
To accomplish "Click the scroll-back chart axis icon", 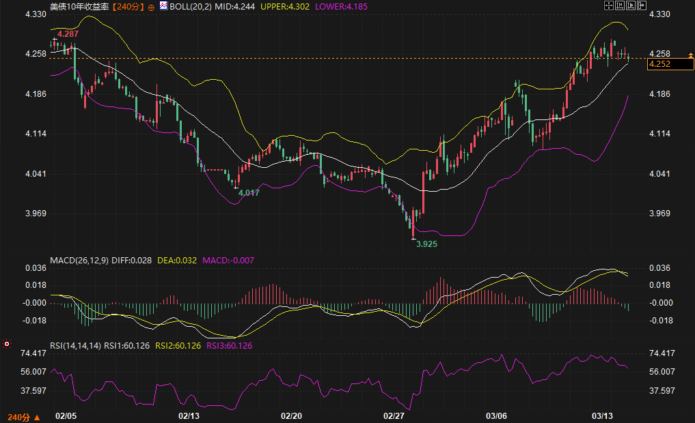I will pos(620,5).
